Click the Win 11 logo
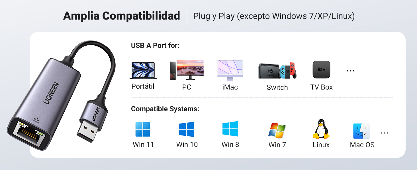This screenshot has height=170, width=417. pos(143,129)
